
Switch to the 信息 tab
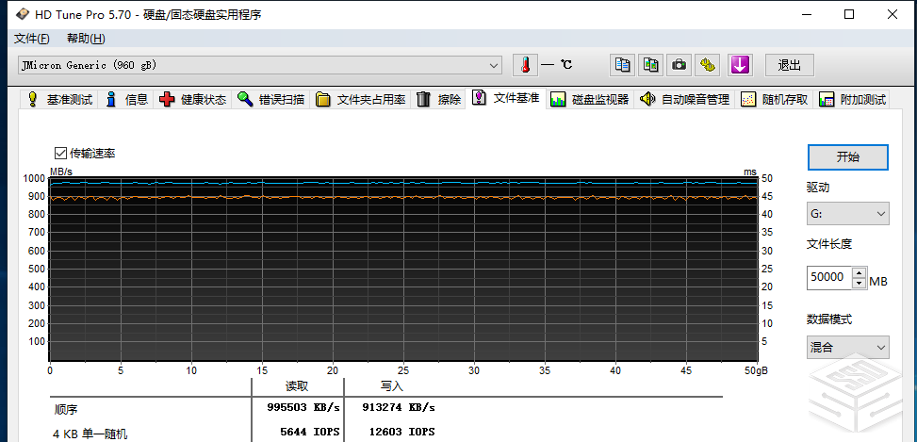click(x=127, y=99)
